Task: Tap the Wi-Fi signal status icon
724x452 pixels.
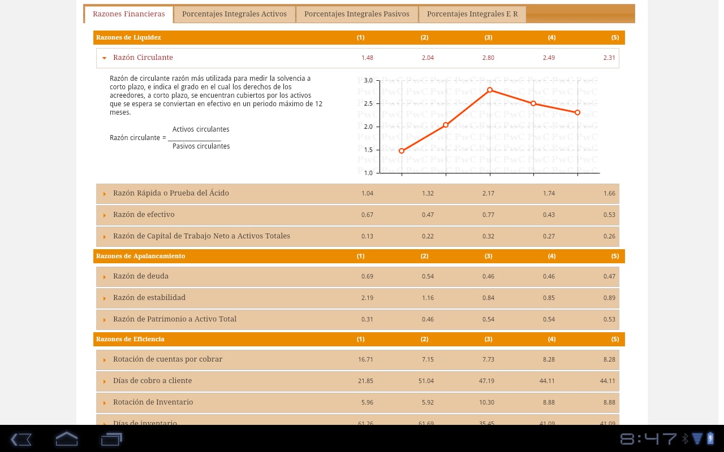Action: [x=697, y=438]
